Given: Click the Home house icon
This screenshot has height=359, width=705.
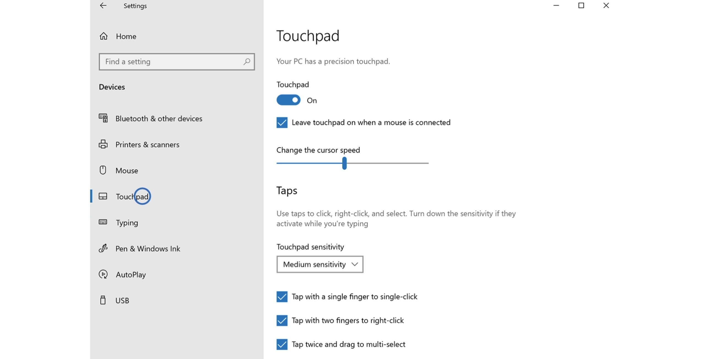Looking at the screenshot, I should (104, 36).
